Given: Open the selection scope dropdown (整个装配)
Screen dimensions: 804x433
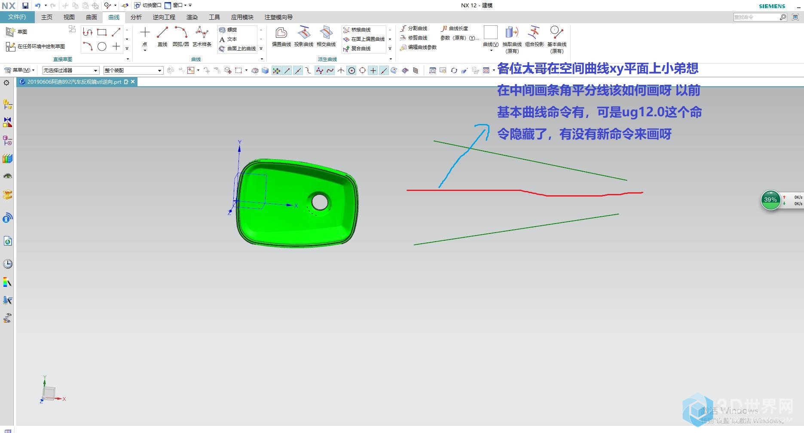Looking at the screenshot, I should pyautogui.click(x=133, y=70).
